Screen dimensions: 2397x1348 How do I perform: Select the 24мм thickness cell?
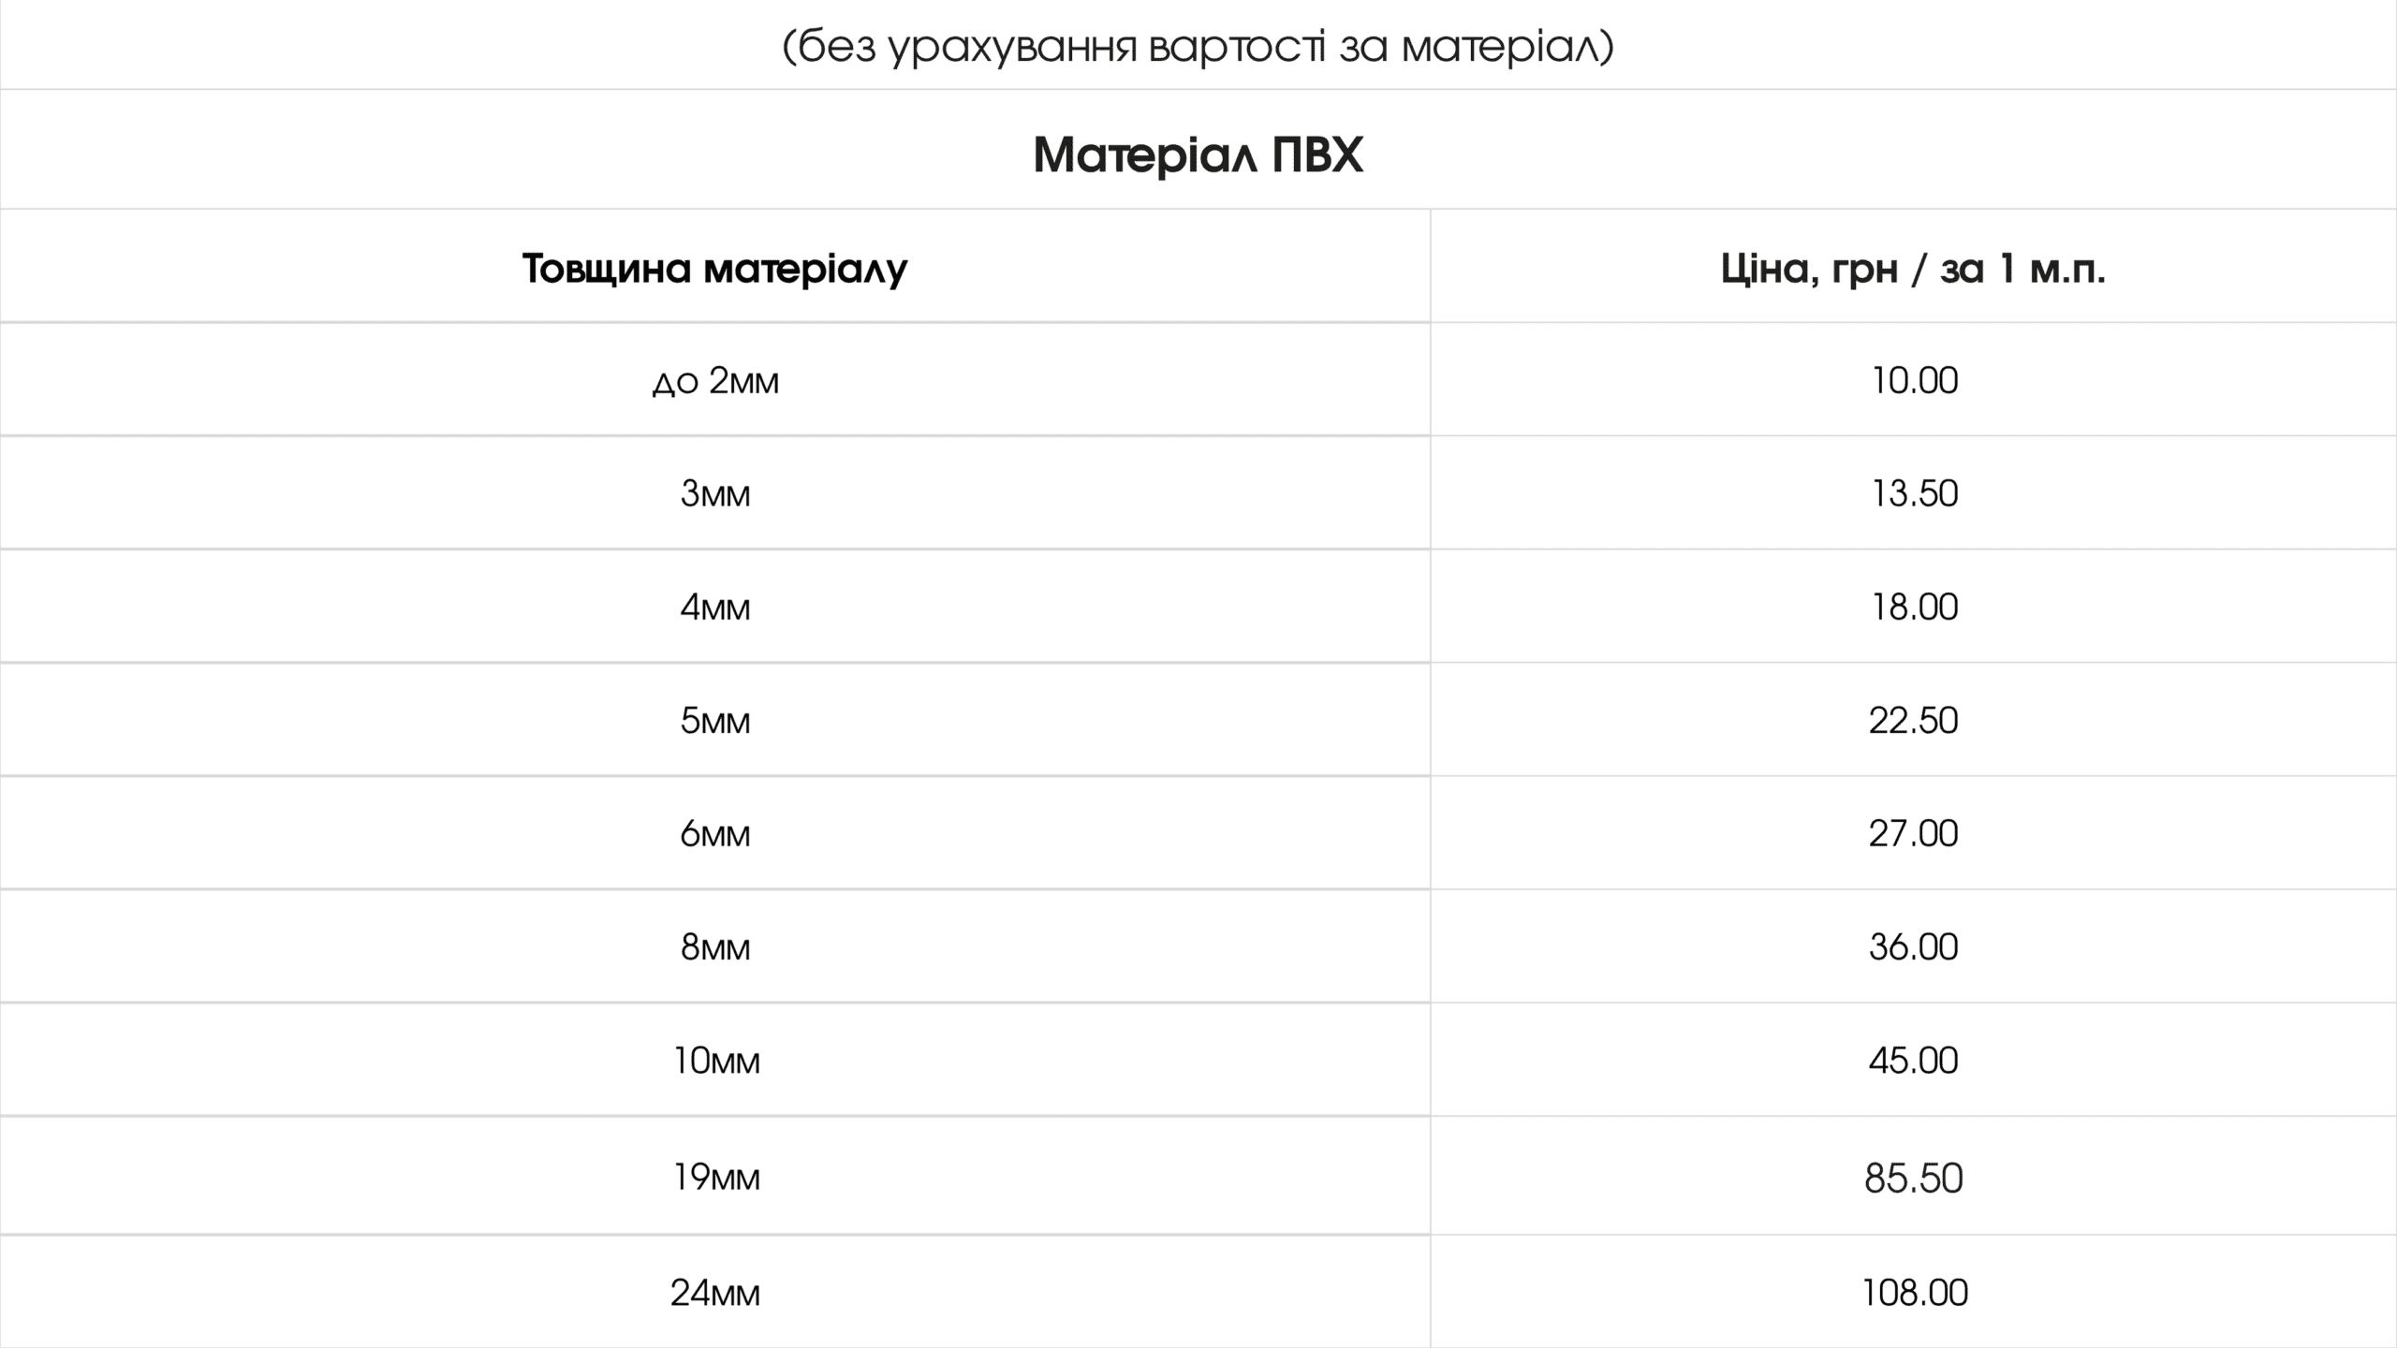(715, 1293)
